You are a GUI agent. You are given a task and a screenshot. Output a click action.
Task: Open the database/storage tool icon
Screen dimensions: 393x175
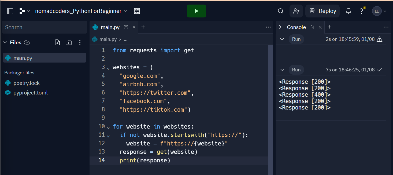click(x=137, y=11)
